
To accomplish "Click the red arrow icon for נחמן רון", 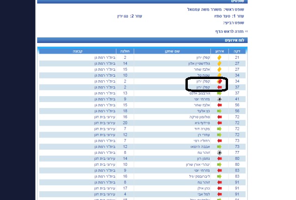I will pyautogui.click(x=219, y=158).
